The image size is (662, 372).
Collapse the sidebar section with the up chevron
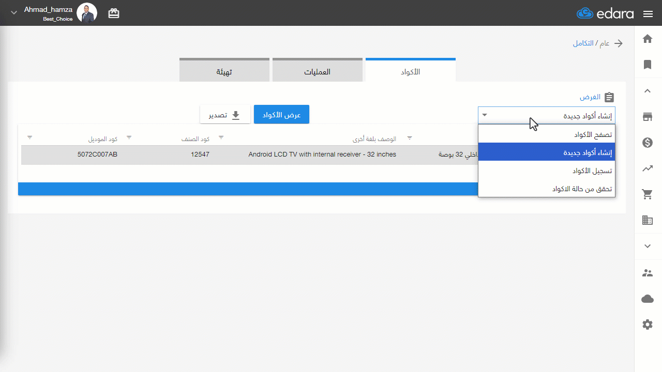click(x=648, y=91)
